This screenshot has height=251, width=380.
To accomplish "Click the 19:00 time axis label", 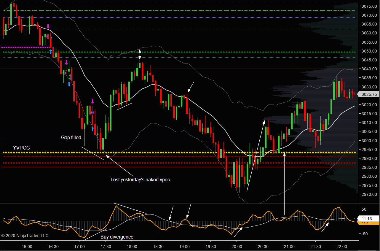I will pyautogui.click(x=184, y=247).
